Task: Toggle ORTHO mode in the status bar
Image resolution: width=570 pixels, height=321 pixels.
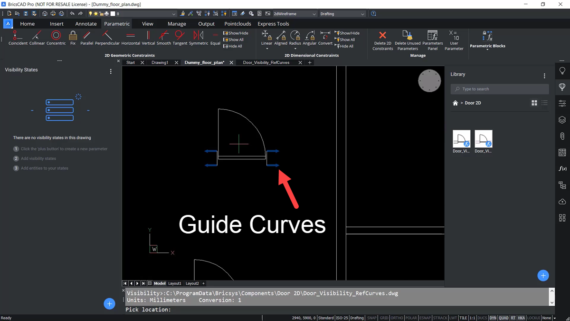Action: click(397, 318)
